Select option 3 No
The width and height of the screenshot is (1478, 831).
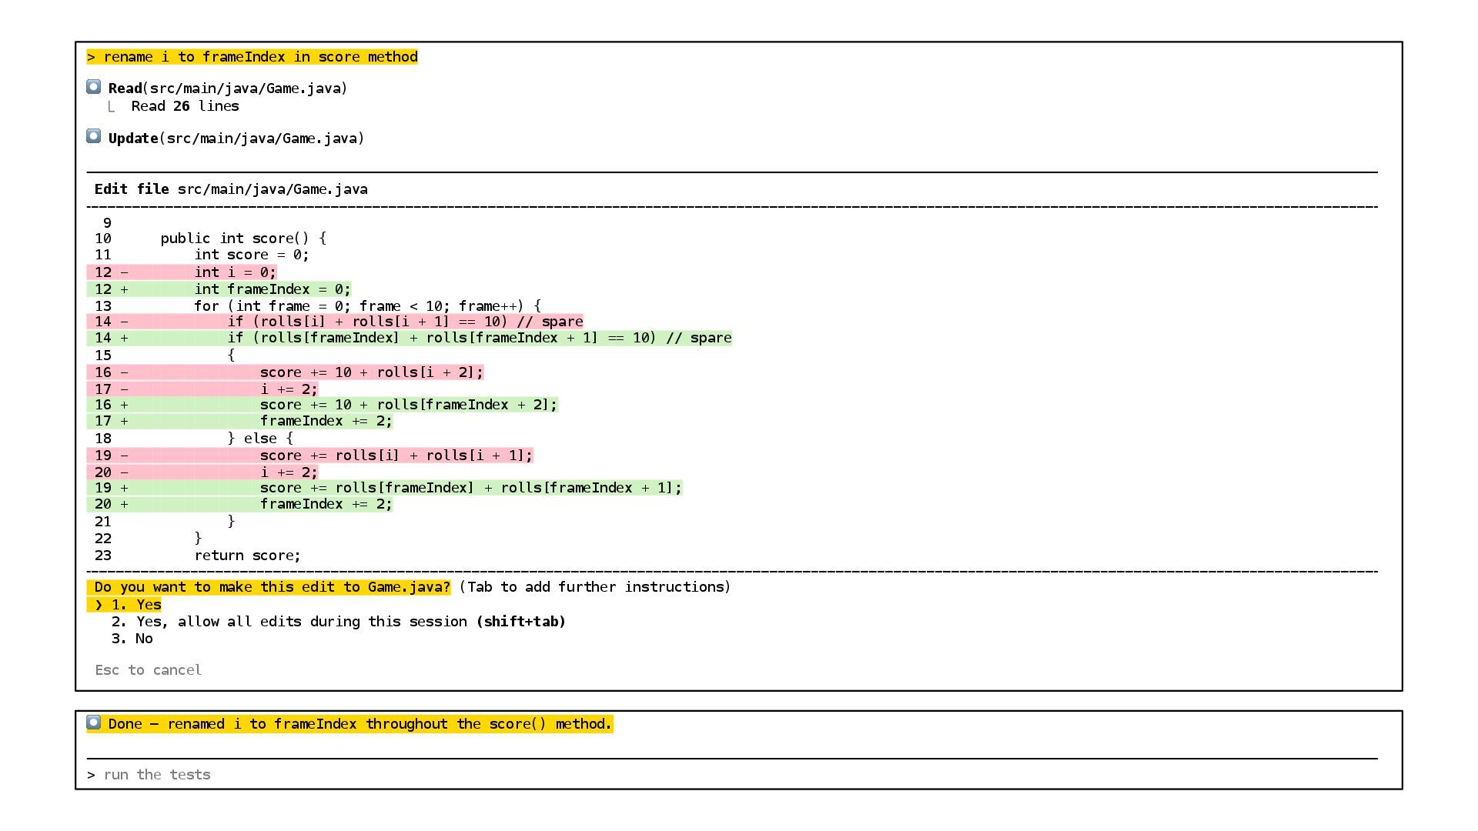(x=132, y=639)
